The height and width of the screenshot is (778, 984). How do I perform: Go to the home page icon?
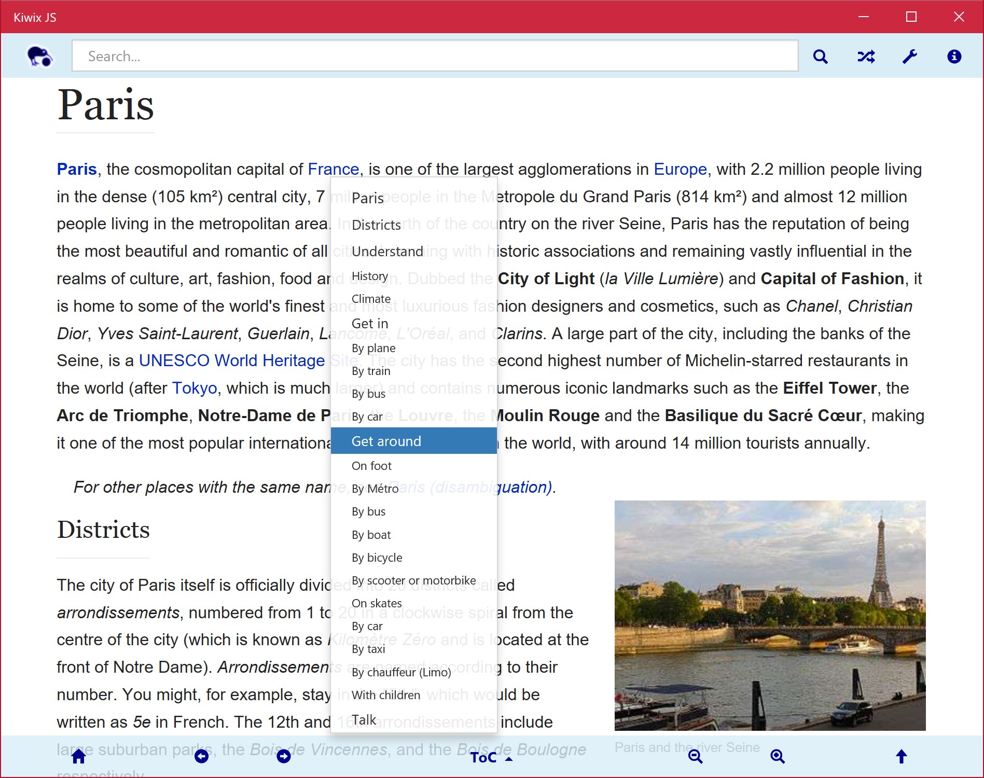pyautogui.click(x=78, y=756)
